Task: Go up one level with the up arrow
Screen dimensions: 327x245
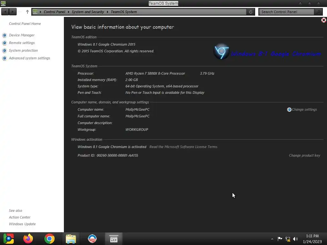Action: [x=27, y=12]
